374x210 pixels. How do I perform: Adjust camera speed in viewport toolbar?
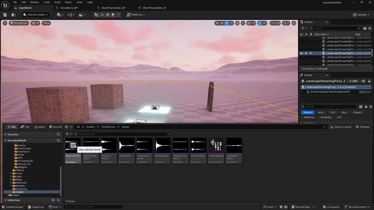click(x=286, y=23)
